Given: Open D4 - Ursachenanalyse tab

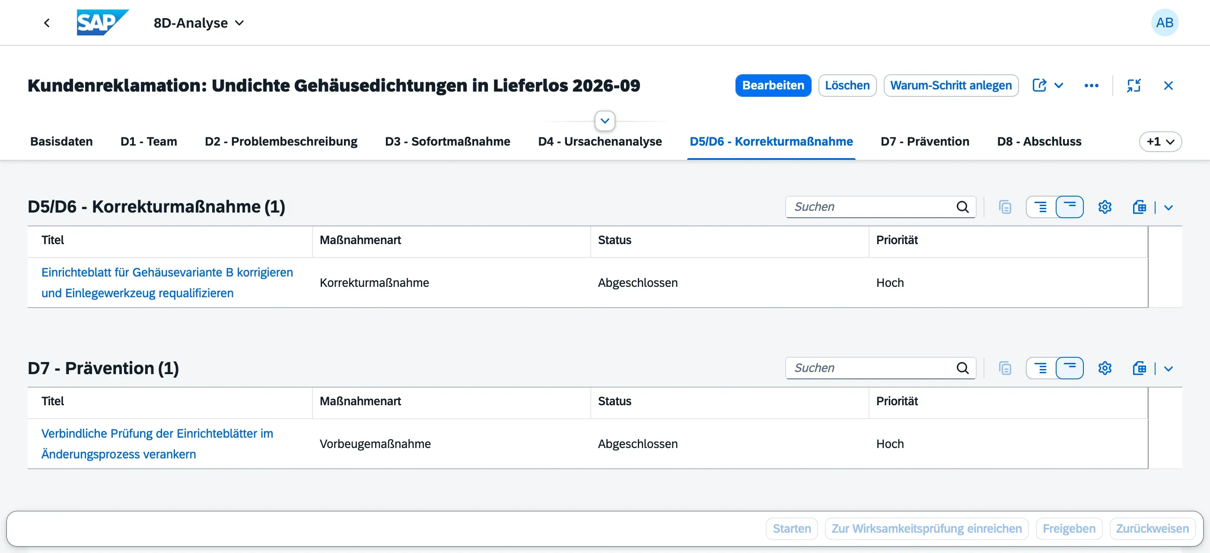Looking at the screenshot, I should point(600,141).
